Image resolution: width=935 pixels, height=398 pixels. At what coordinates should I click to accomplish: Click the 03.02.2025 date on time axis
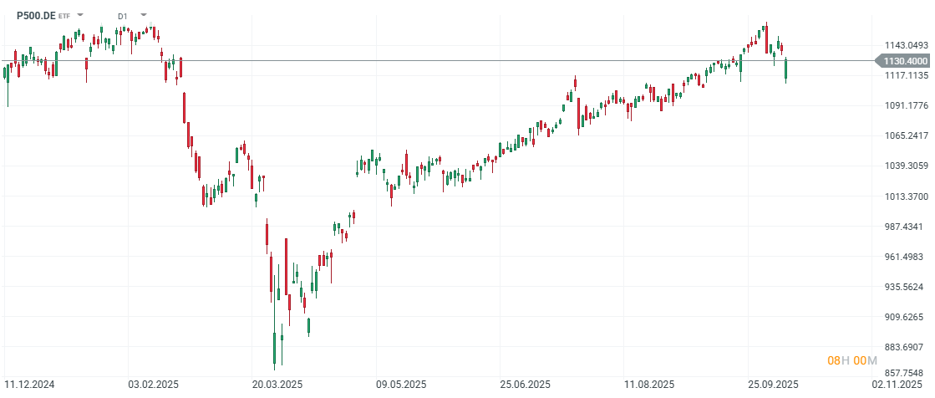click(153, 385)
